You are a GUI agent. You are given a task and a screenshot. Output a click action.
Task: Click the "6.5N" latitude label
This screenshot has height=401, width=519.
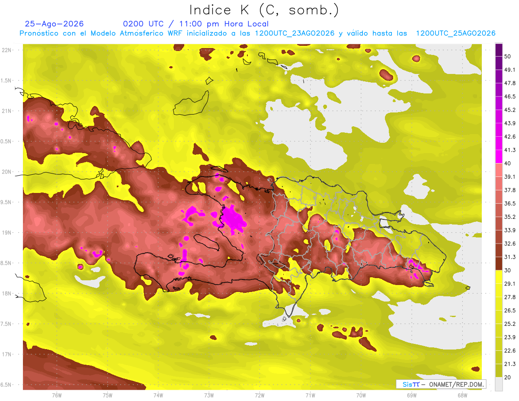point(6,385)
